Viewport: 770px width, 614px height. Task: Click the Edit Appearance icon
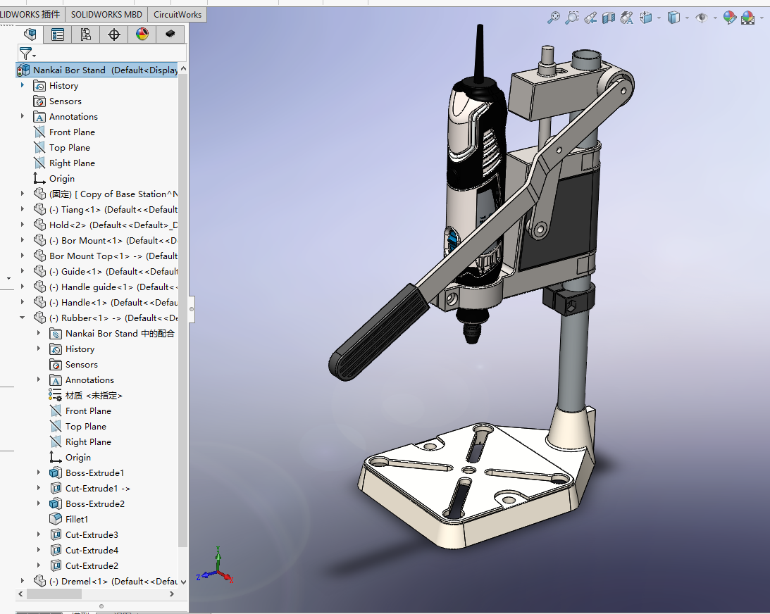729,18
